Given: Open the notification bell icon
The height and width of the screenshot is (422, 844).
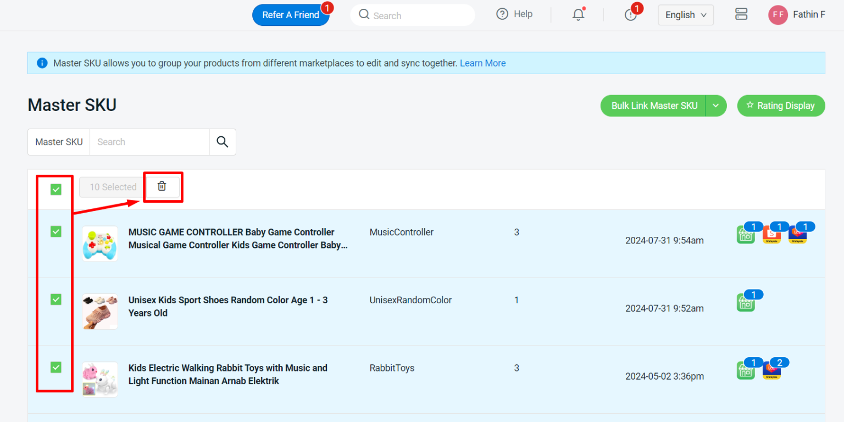Looking at the screenshot, I should (x=578, y=14).
